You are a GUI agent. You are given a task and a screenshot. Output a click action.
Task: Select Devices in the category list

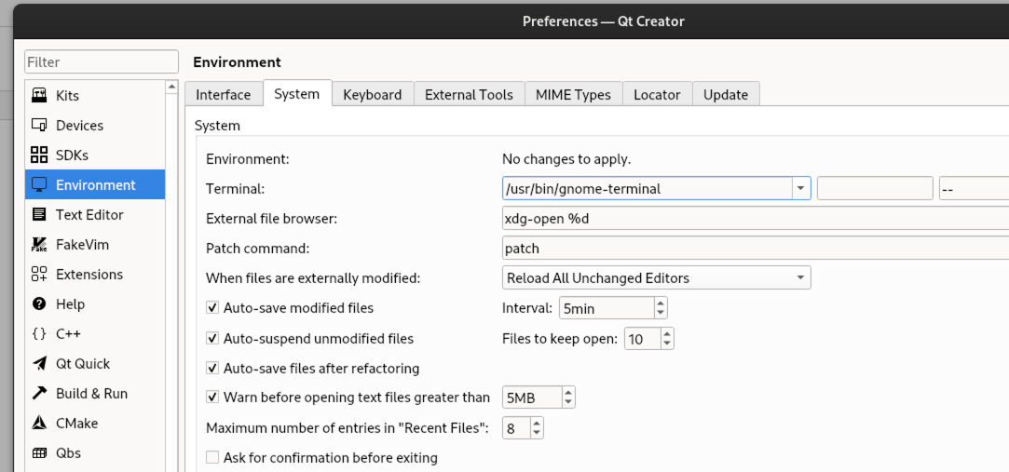[95, 126]
